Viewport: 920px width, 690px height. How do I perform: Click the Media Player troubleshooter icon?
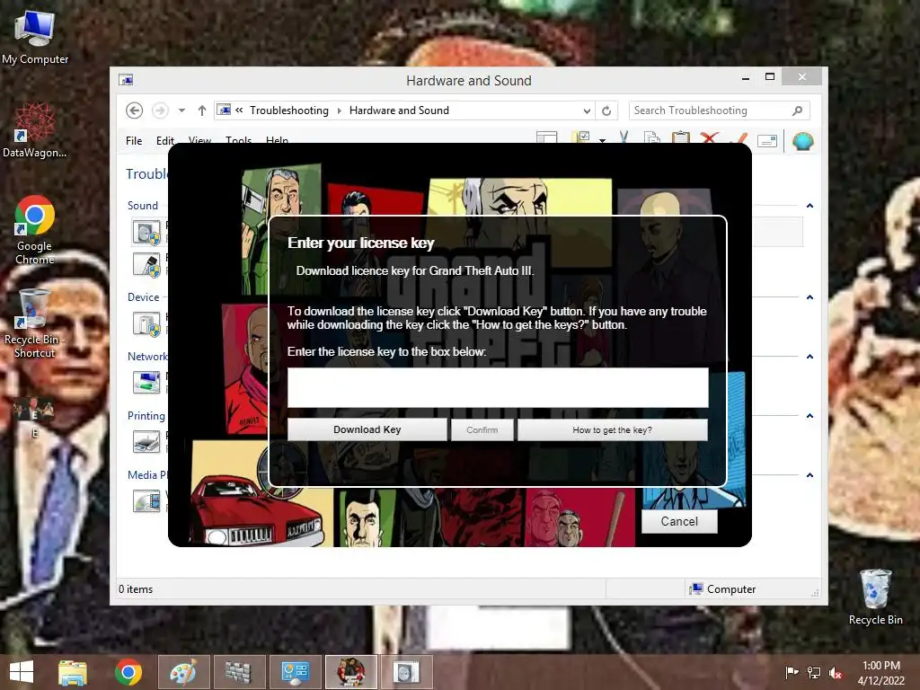[x=146, y=501]
